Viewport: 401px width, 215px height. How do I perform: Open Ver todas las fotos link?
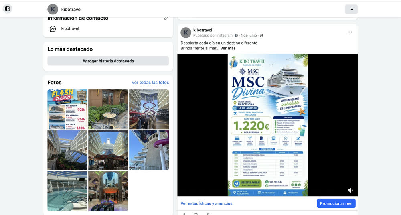[150, 82]
